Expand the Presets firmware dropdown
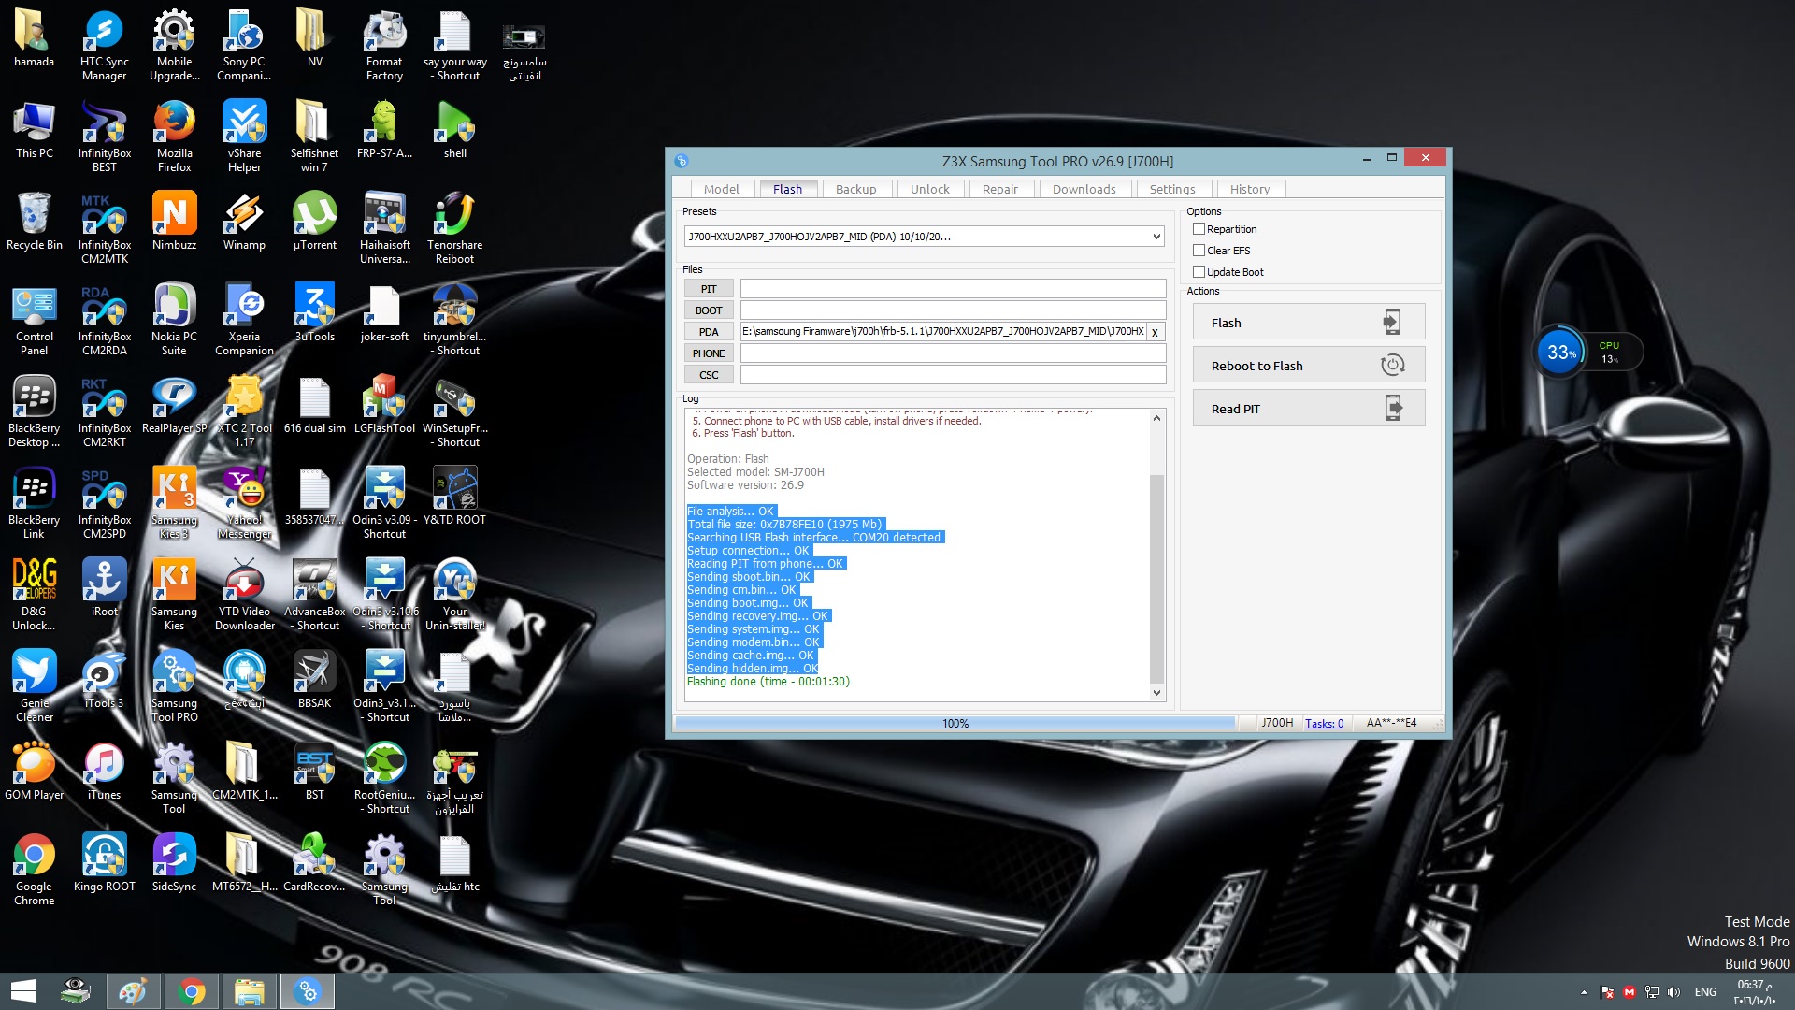This screenshot has width=1795, height=1010. point(1156,237)
